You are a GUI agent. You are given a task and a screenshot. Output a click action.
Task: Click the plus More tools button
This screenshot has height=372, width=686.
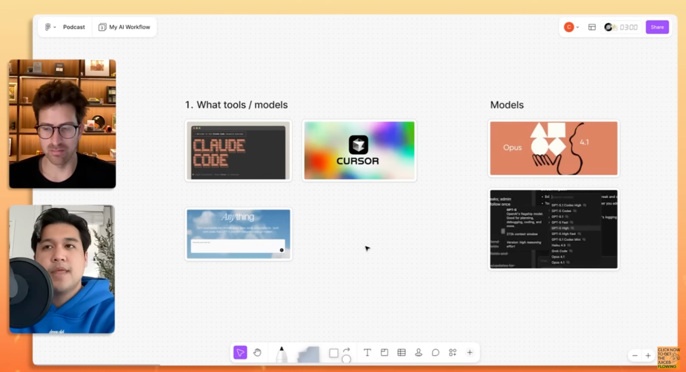point(470,352)
